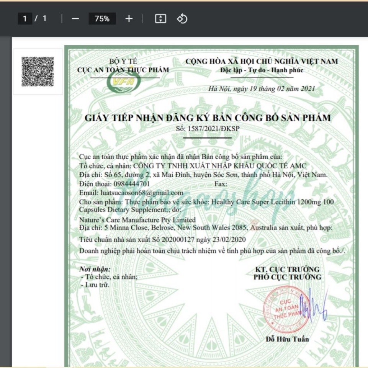This screenshot has width=368, height=368.
Task: Click 'Tiêu chuẩn nhà sản xuất Số 202000127' line
Action: [x=137, y=239]
